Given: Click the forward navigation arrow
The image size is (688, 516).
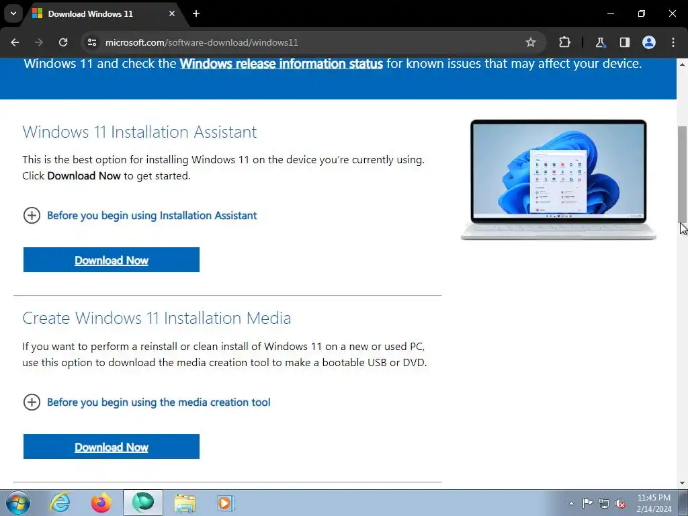Looking at the screenshot, I should tap(39, 42).
